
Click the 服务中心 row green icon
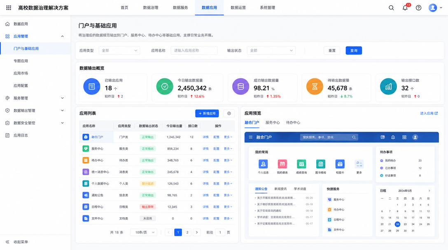(x=86, y=149)
